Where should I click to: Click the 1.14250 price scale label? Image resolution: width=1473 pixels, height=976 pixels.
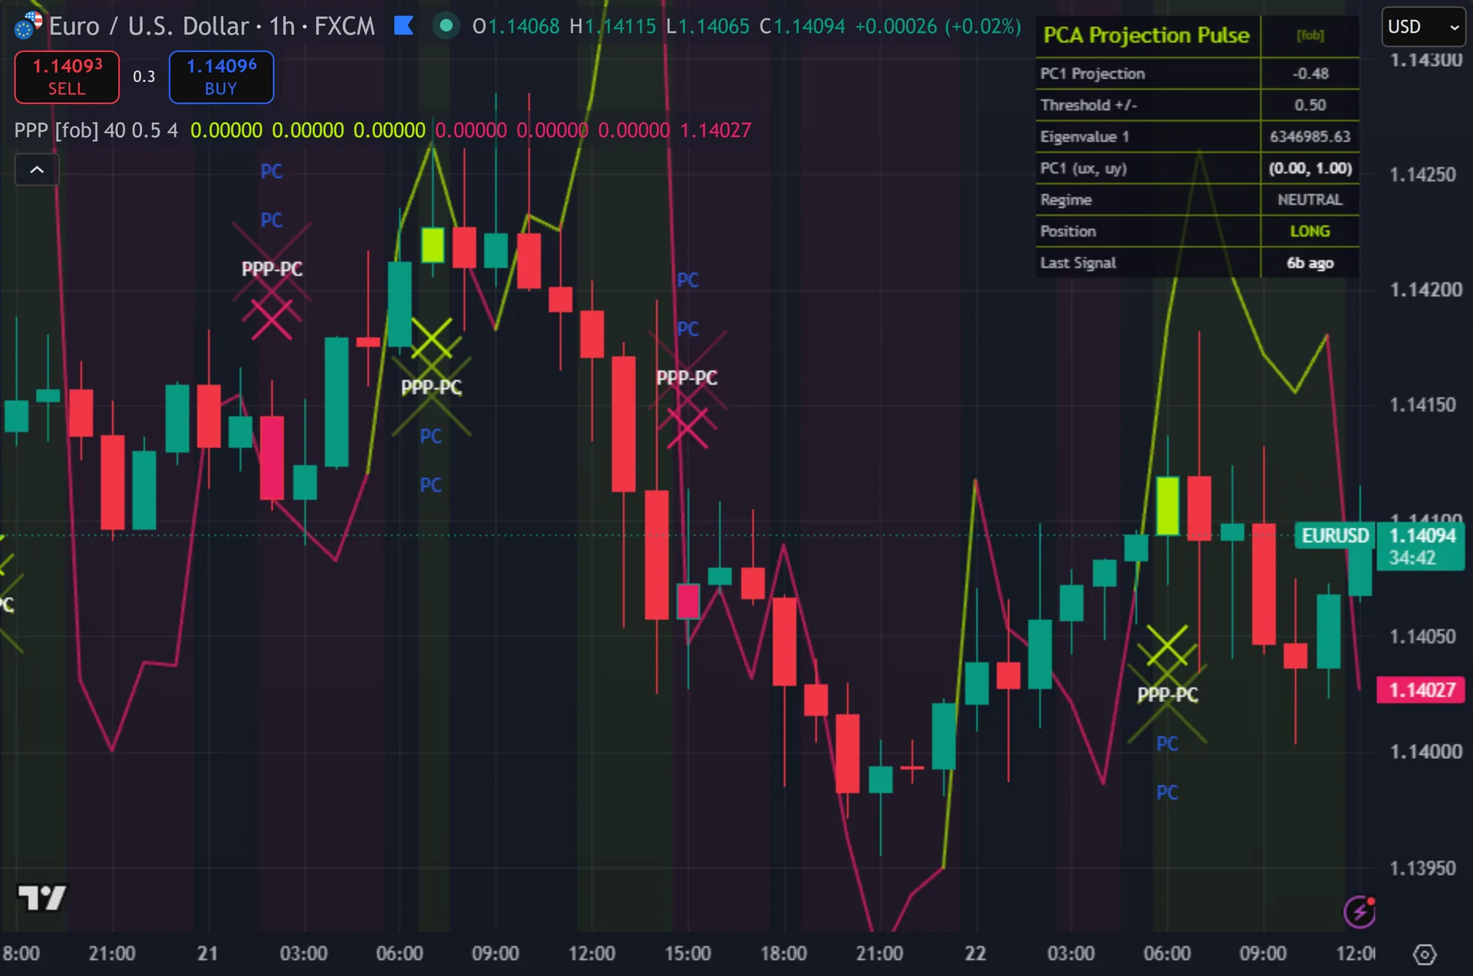click(x=1422, y=175)
